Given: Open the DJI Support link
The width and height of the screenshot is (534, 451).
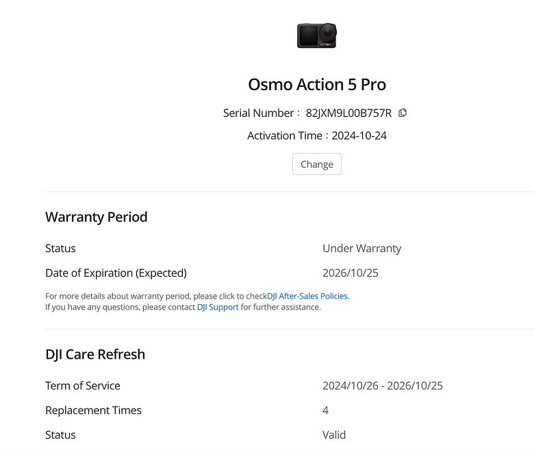Looking at the screenshot, I should (x=218, y=307).
